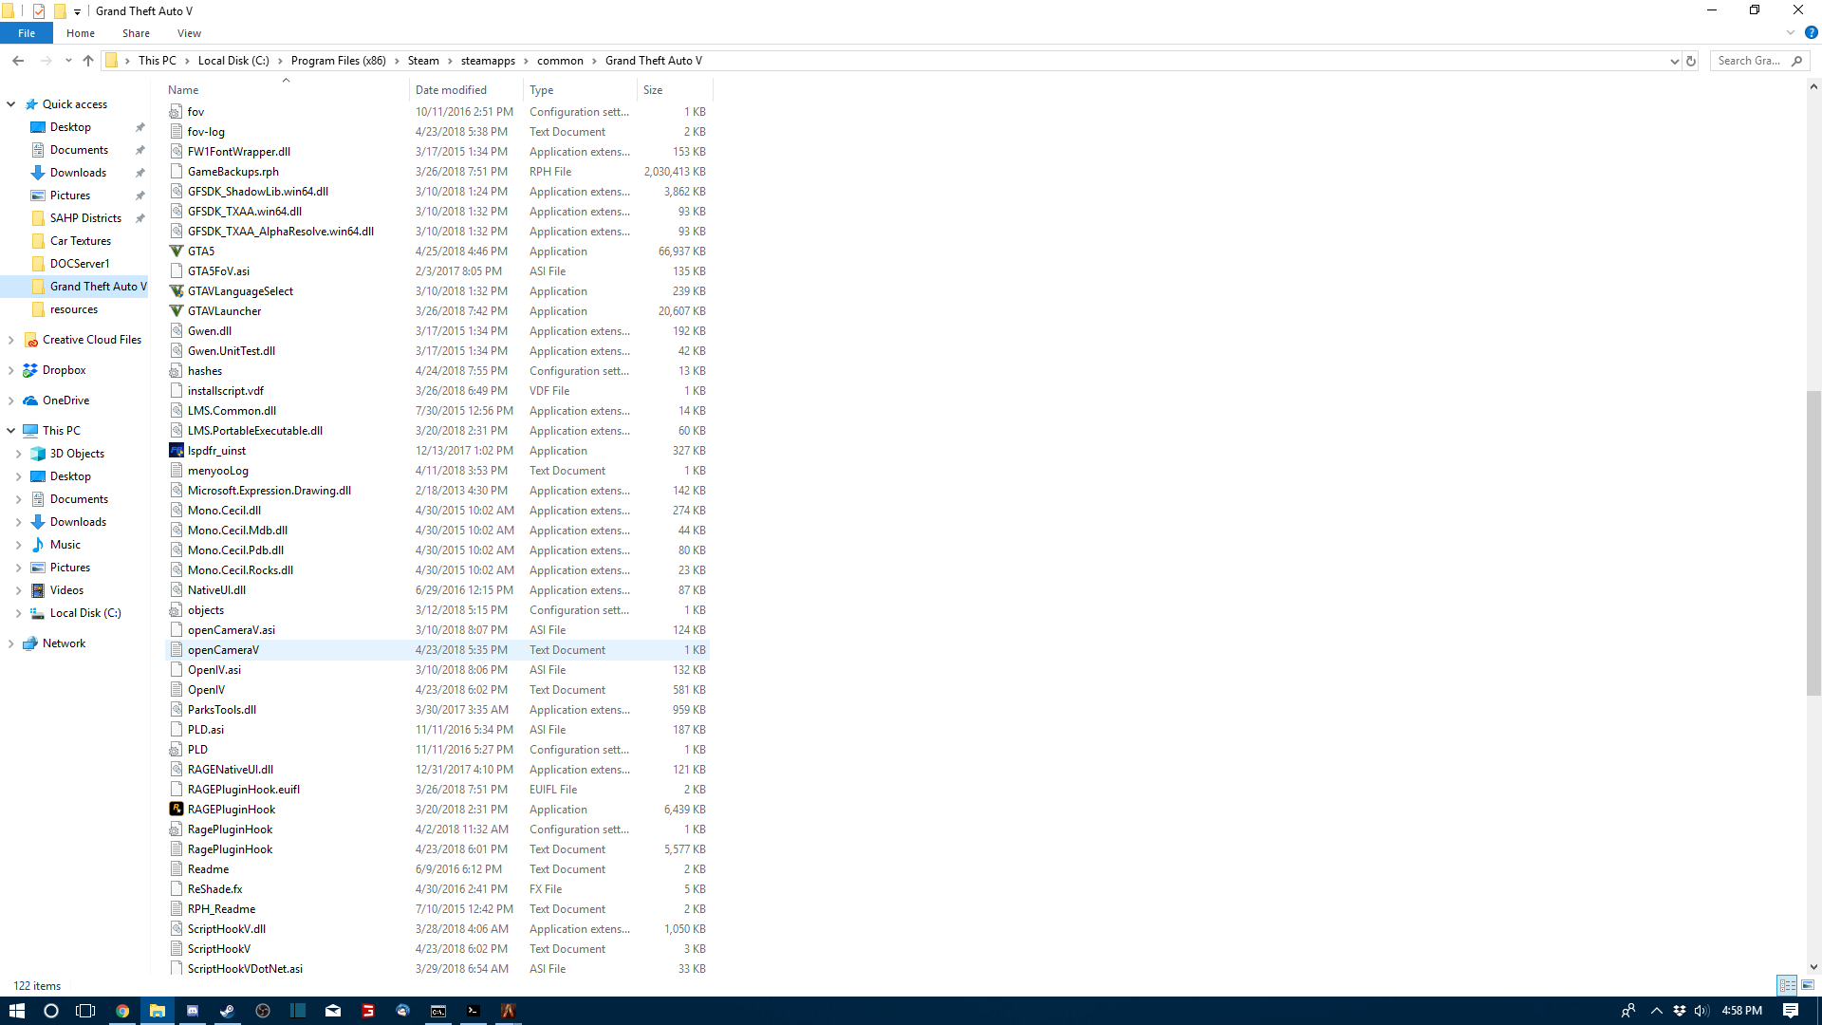Open Quick Access Toolbar customize dropdown
Screen dimensions: 1822x1025
(x=78, y=11)
